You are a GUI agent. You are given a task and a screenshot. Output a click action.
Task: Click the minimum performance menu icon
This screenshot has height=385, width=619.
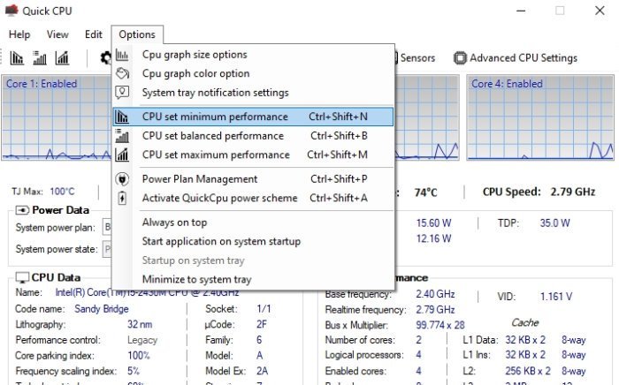point(122,117)
